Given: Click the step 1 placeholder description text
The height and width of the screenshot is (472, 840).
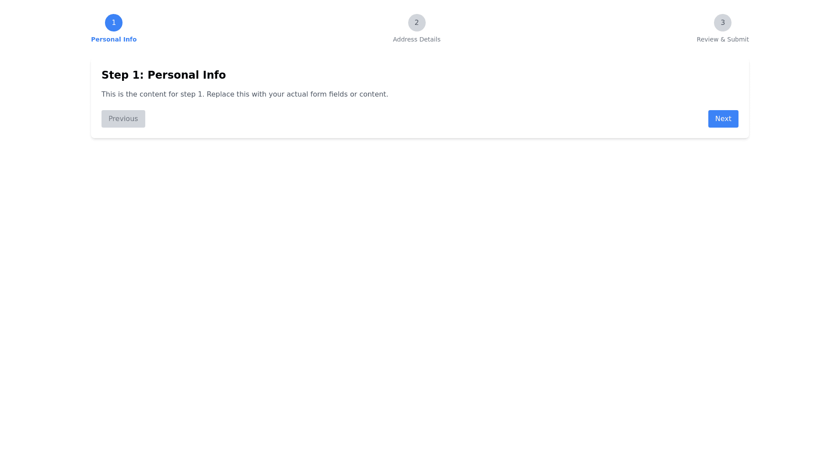Looking at the screenshot, I should click(x=245, y=94).
